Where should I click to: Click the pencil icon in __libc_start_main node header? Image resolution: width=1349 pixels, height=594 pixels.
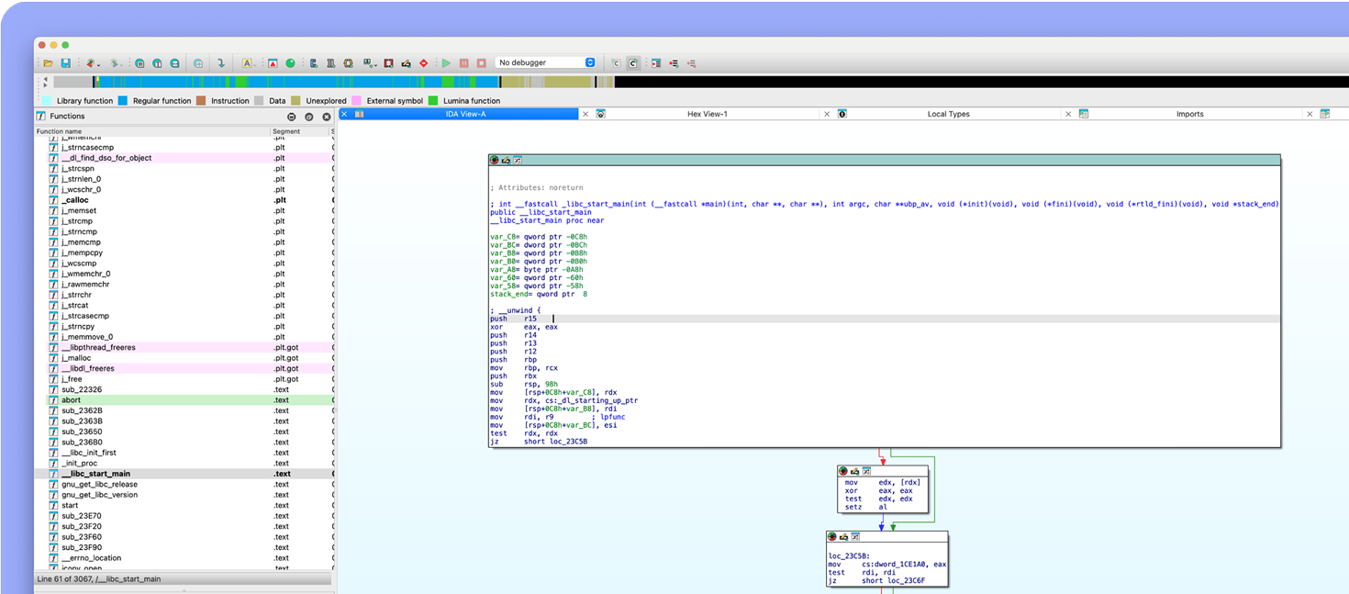click(x=506, y=160)
